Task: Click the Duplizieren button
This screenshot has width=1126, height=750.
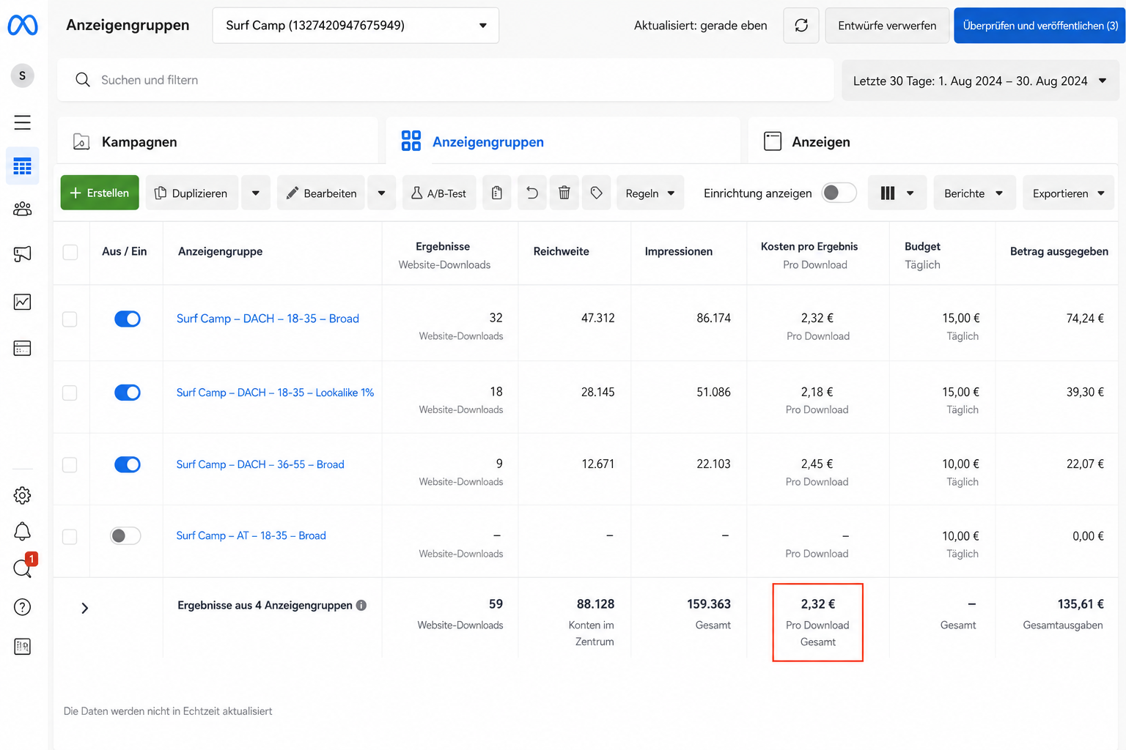Action: click(x=192, y=193)
